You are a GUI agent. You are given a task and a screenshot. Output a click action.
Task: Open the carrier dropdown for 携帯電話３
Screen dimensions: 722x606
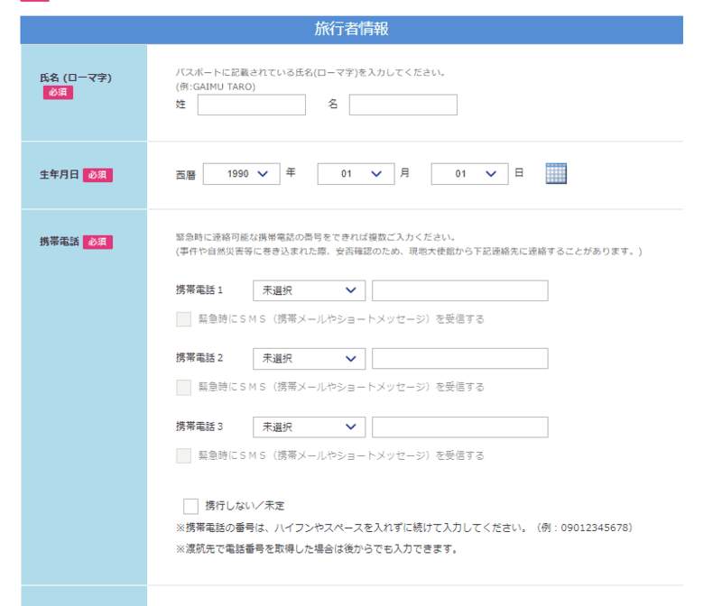click(x=309, y=427)
